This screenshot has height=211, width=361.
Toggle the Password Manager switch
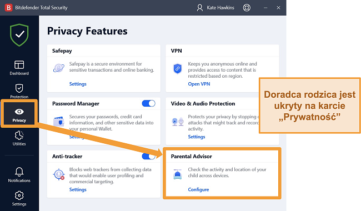pyautogui.click(x=148, y=103)
